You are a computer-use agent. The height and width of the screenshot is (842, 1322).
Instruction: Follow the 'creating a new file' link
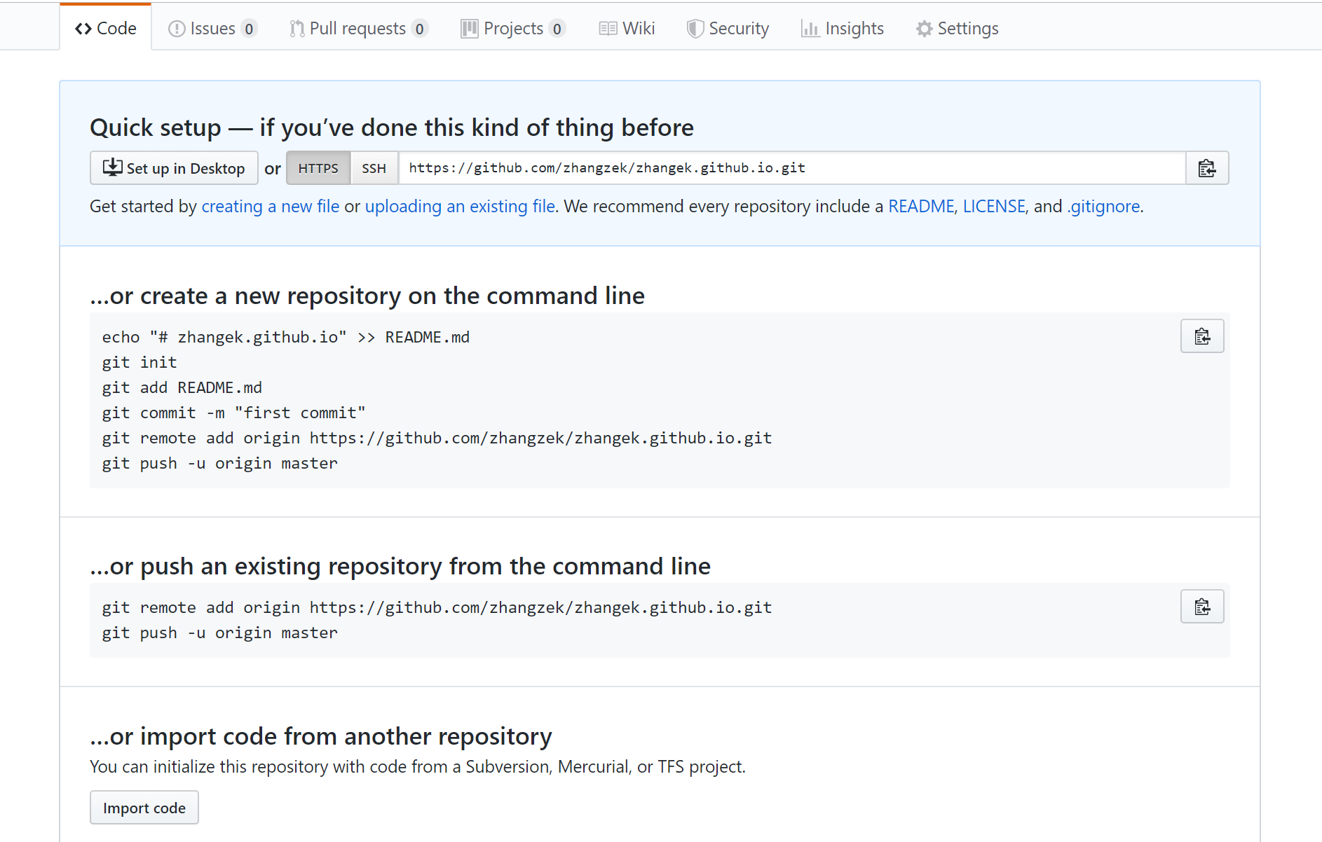[271, 207]
